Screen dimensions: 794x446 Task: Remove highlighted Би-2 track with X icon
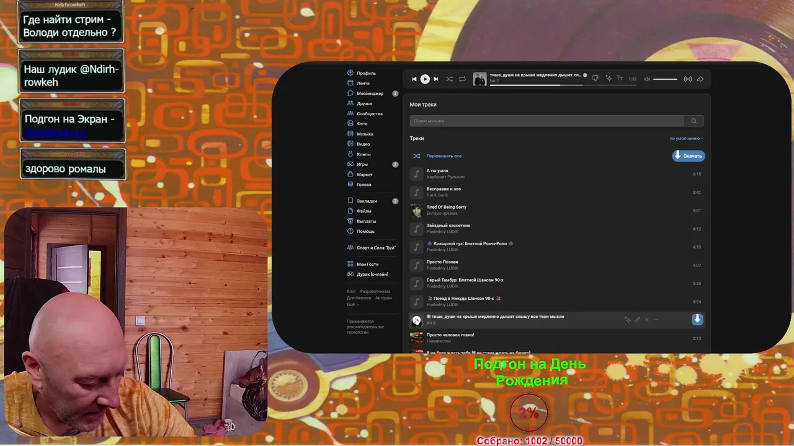click(646, 320)
